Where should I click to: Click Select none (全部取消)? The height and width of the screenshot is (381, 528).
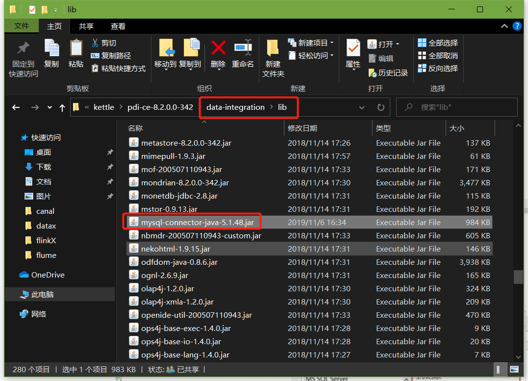(438, 55)
